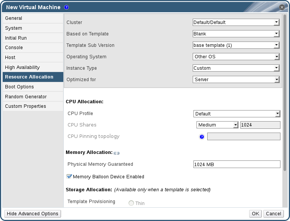Screen dimensions: 290x221
Task: Click the CPU Pinning topology help icon
Action: click(202, 137)
